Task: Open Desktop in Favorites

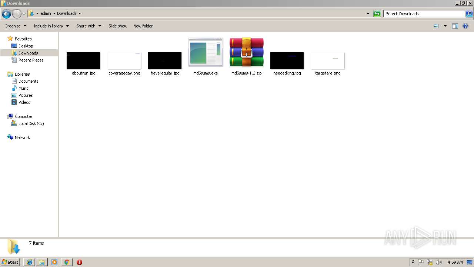Action: pos(26,46)
